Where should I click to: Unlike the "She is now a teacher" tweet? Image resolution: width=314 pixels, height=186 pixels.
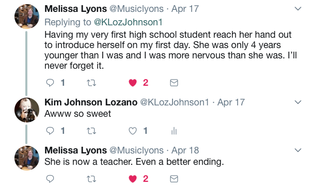coord(133,179)
